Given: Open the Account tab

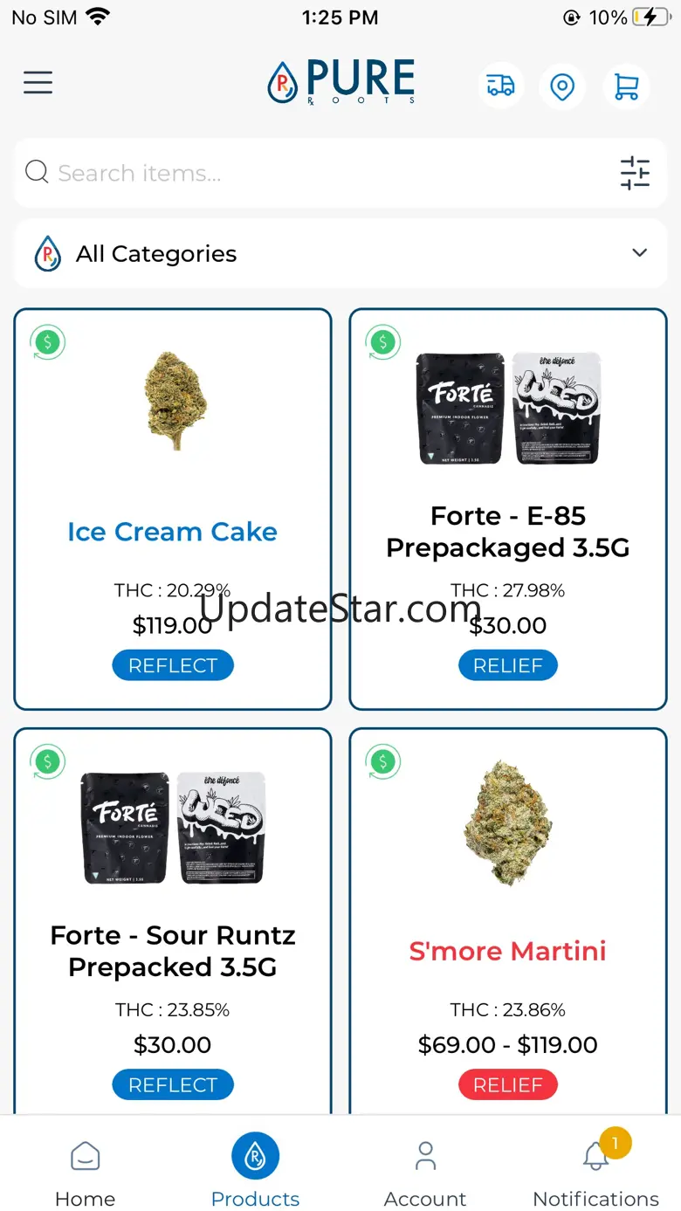Looking at the screenshot, I should pos(425,1173).
